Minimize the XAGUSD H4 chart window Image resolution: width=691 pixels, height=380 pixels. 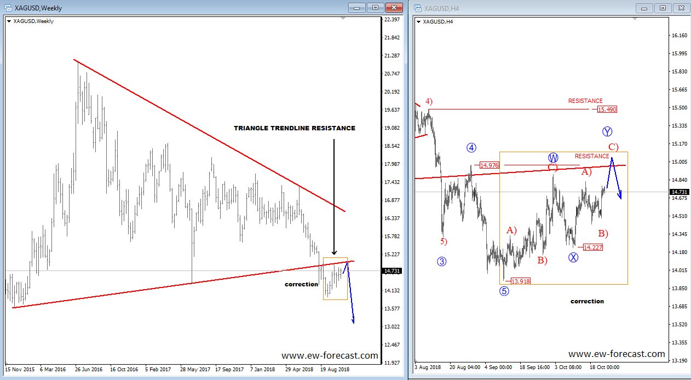click(x=644, y=8)
